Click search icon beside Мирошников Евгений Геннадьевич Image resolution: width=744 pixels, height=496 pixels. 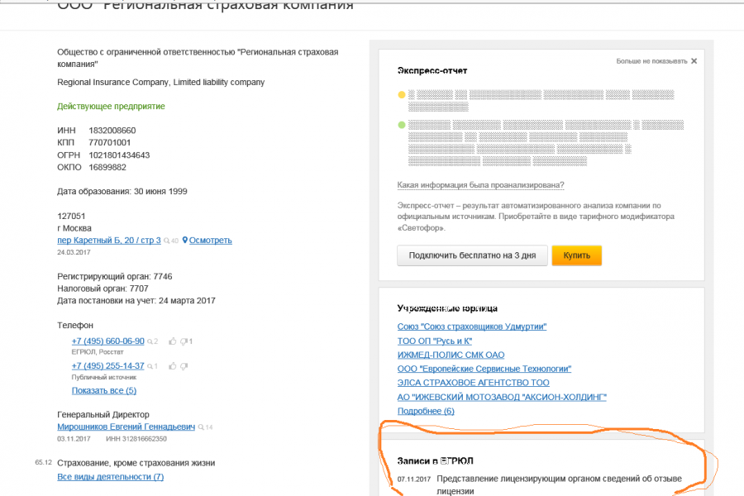pos(201,427)
